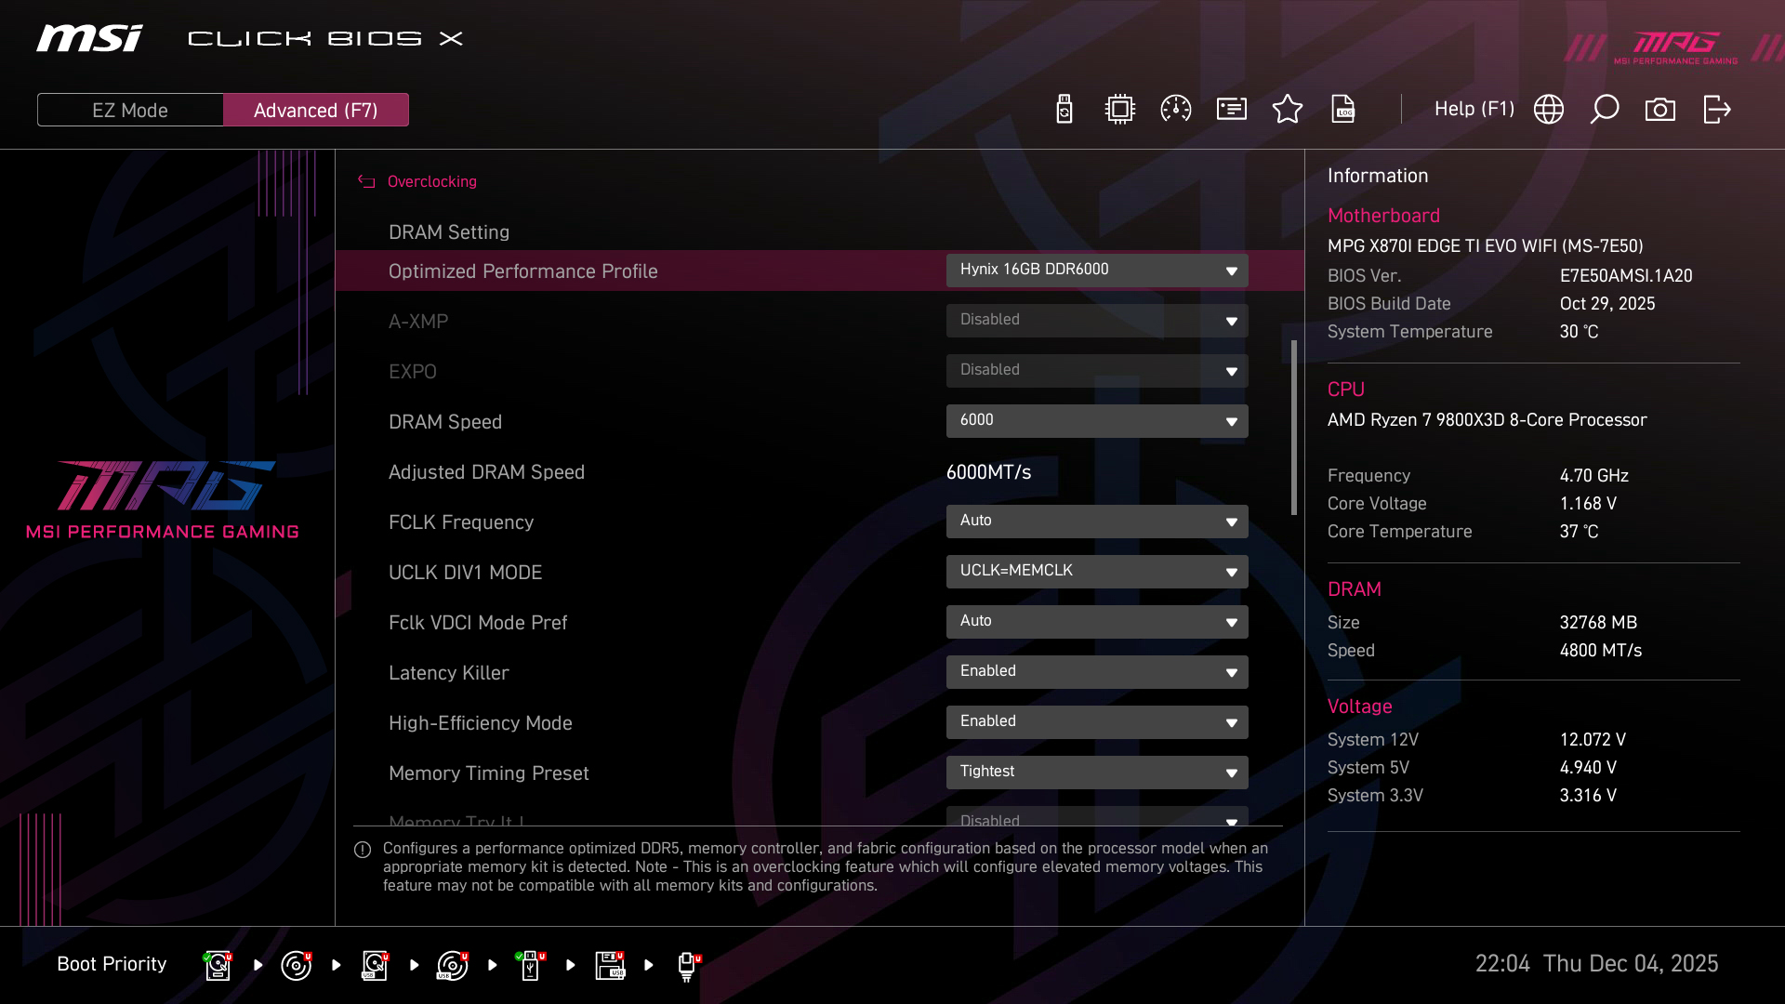This screenshot has width=1785, height=1004.
Task: Toggle High-Efficiency Mode Enabled setting
Action: click(1097, 721)
